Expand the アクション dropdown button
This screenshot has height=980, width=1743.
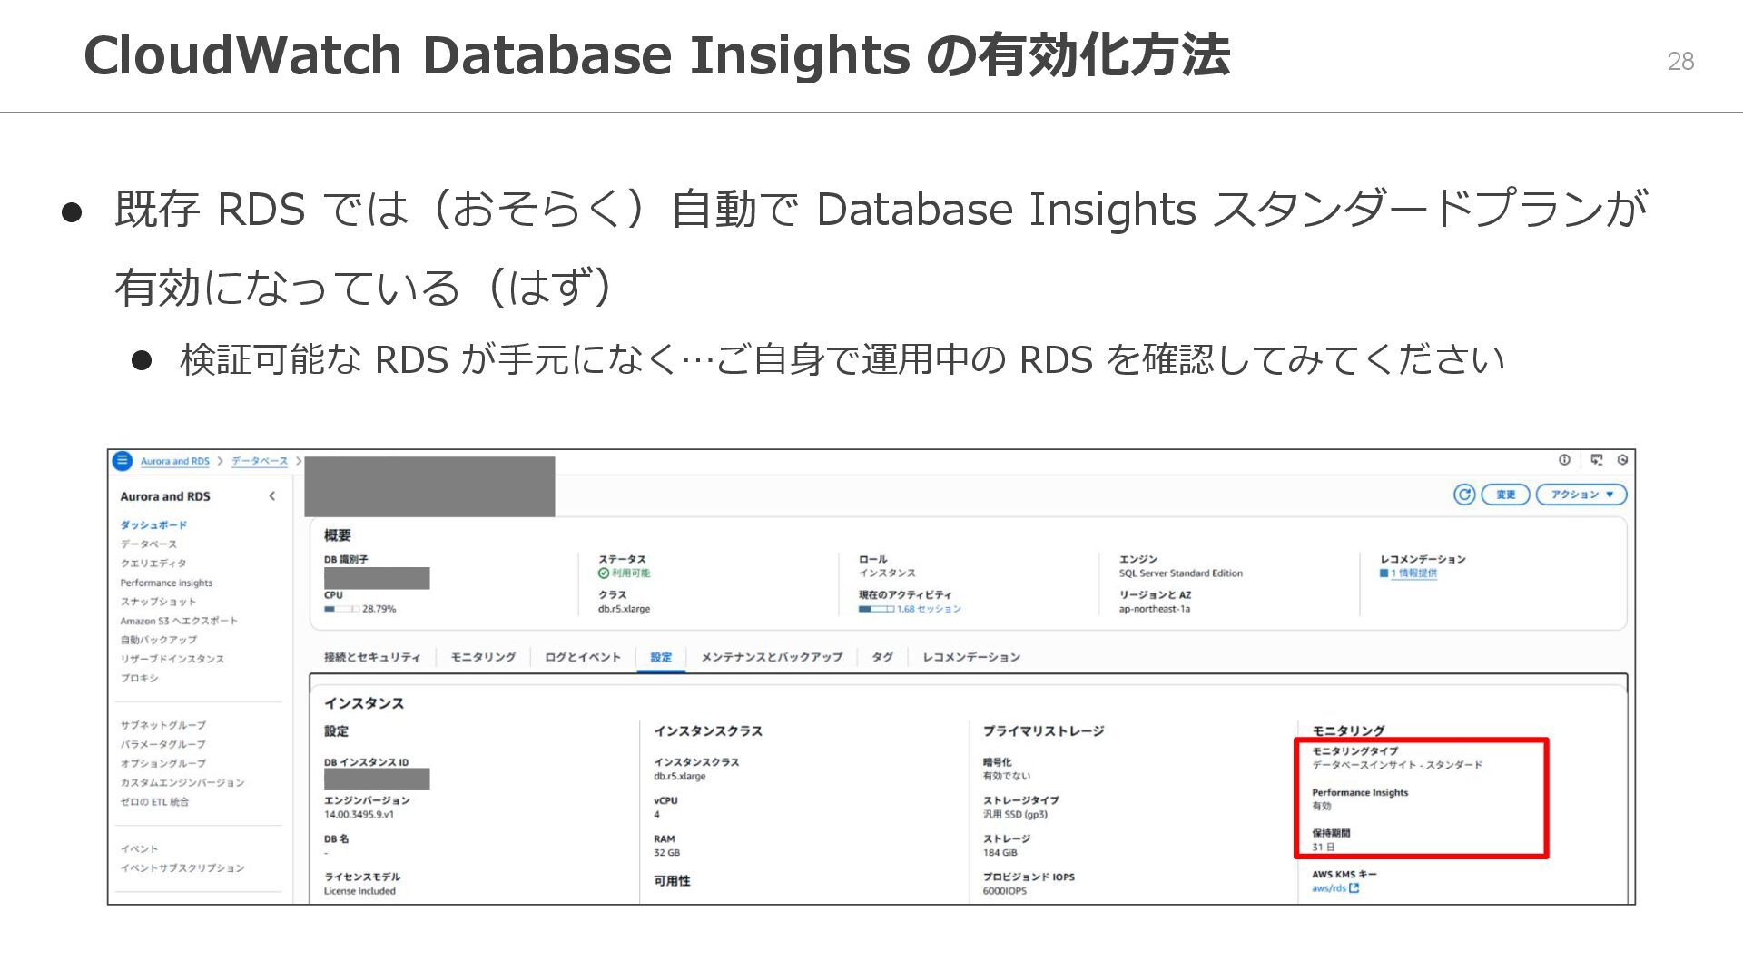tap(1581, 495)
